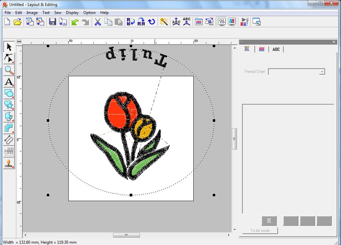Launch the Stitch Simulator icon
The image size is (341, 245).
pyautogui.click(x=244, y=22)
